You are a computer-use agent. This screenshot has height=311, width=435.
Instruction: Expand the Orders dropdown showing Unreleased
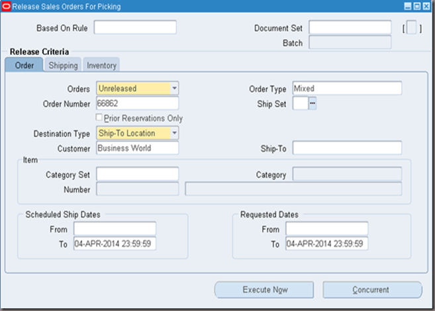coord(174,89)
